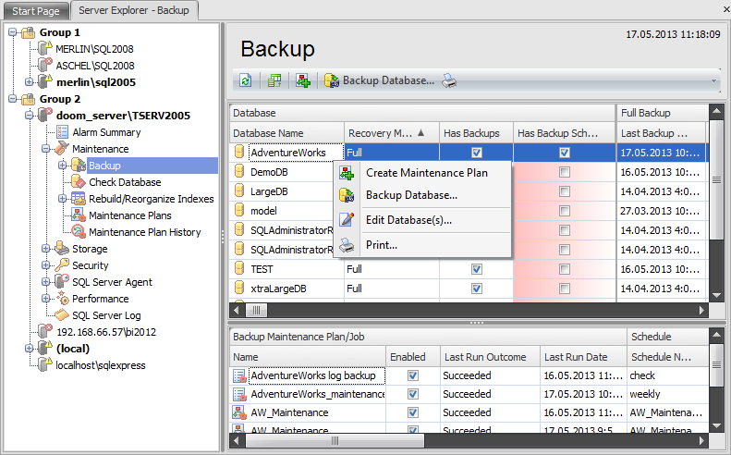This screenshot has width=731, height=455.
Task: Click the Refresh toolbar icon
Action: pyautogui.click(x=245, y=81)
